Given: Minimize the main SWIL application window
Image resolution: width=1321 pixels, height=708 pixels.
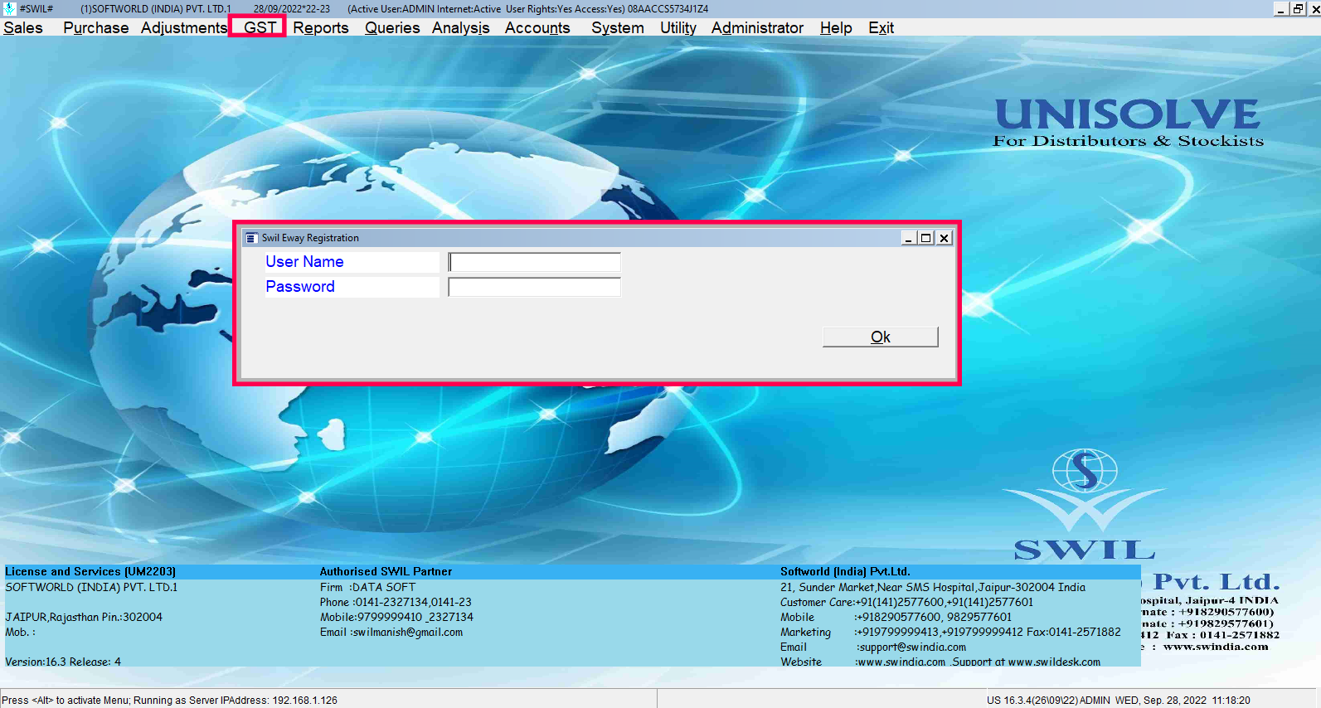Looking at the screenshot, I should [x=1281, y=8].
